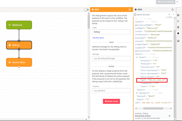This screenshot has height=121, width=182.
Task: Click the "fill-distance1": "300" line
Action: coord(153,70)
